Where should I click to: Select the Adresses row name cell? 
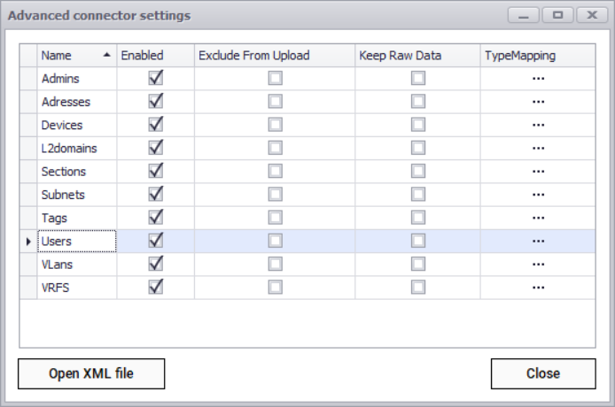click(x=76, y=102)
